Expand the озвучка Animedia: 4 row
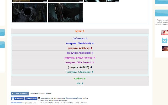This screenshot has width=168, height=105. (x=80, y=53)
